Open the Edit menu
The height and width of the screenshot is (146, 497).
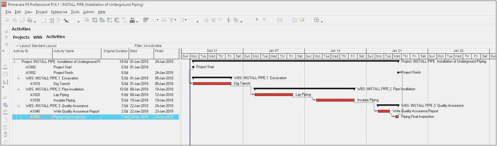18,12
